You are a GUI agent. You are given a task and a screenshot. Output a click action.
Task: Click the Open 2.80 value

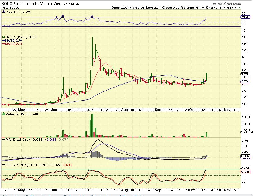coord(120,8)
